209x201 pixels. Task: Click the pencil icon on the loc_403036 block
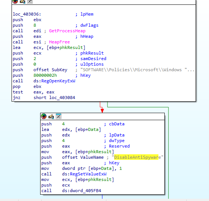pos(22,1)
